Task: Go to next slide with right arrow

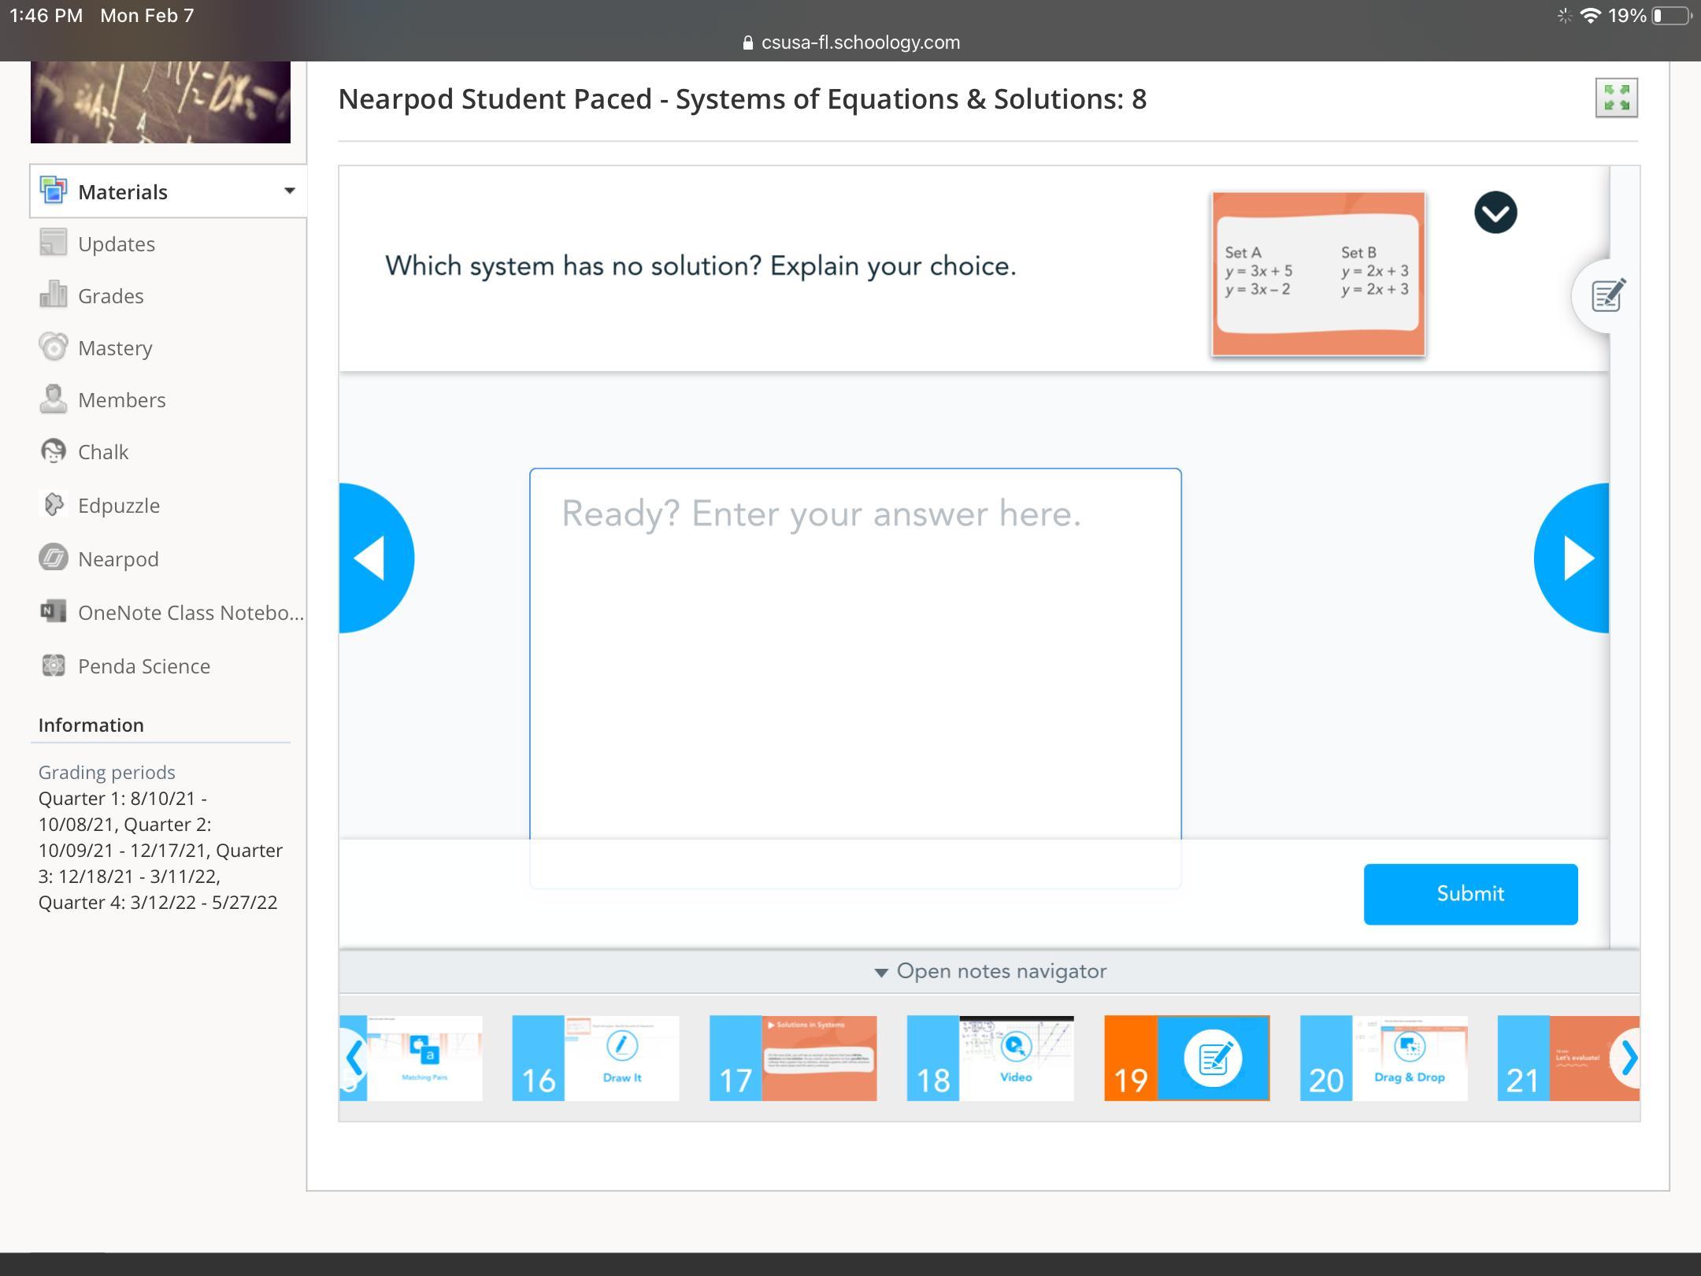Action: pos(1573,558)
